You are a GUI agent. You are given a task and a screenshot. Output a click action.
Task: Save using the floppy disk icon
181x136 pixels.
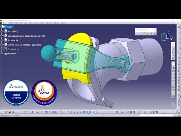(9, 112)
